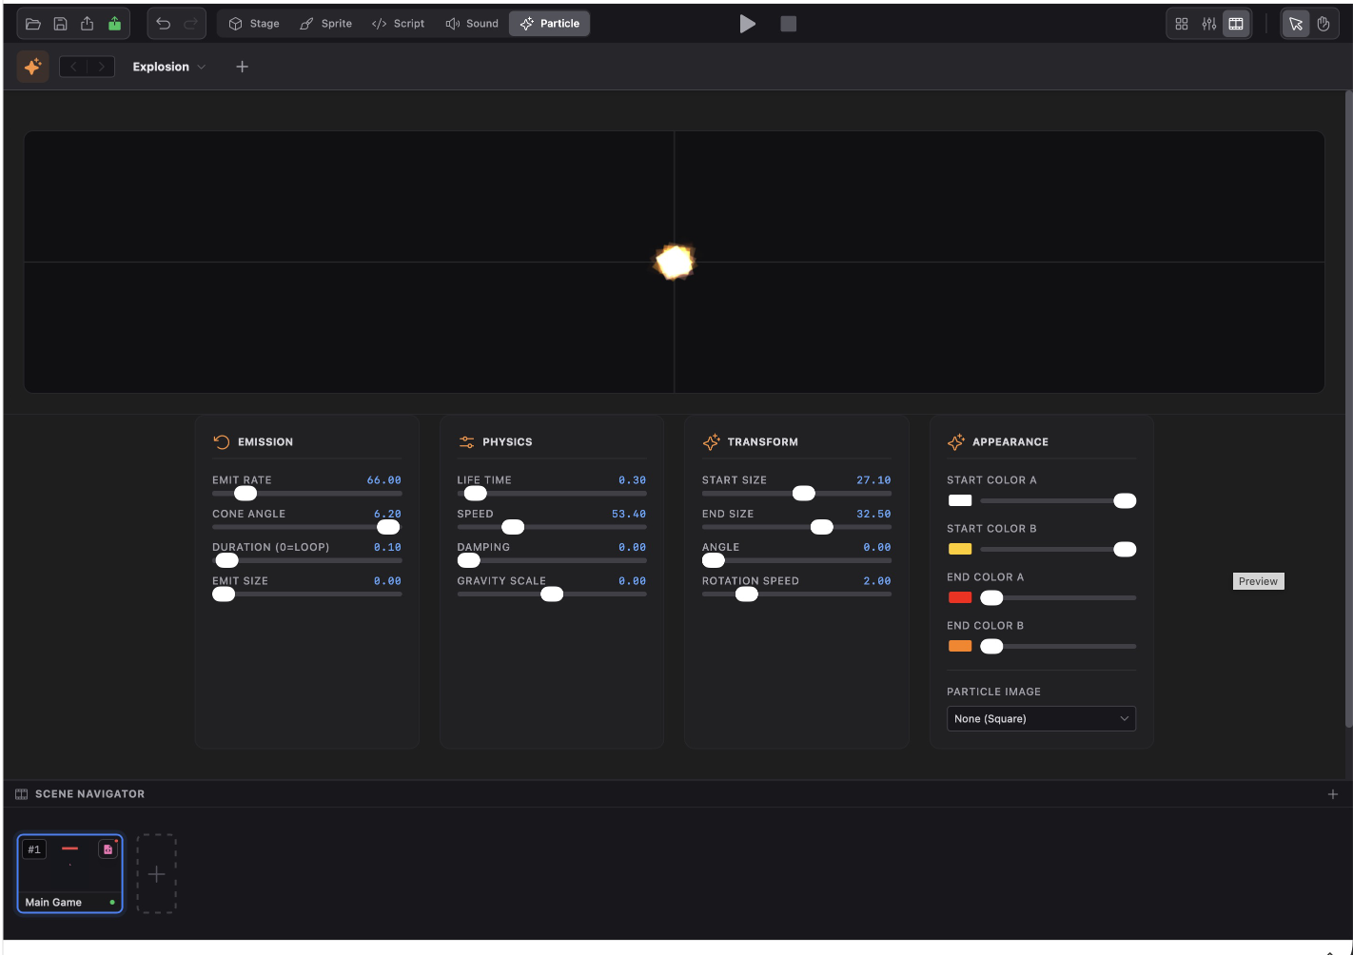1353x955 pixels.
Task: Select the hand pan tool
Action: tap(1324, 24)
